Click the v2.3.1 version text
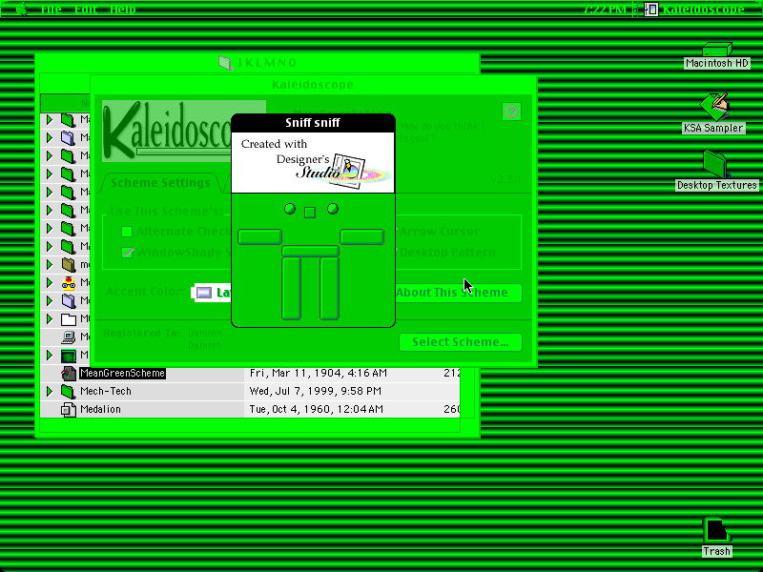 505,179
